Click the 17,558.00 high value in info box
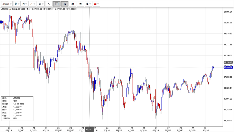 17,107
